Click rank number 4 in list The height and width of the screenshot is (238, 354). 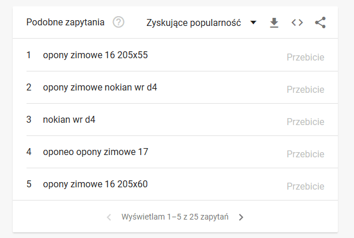(29, 152)
